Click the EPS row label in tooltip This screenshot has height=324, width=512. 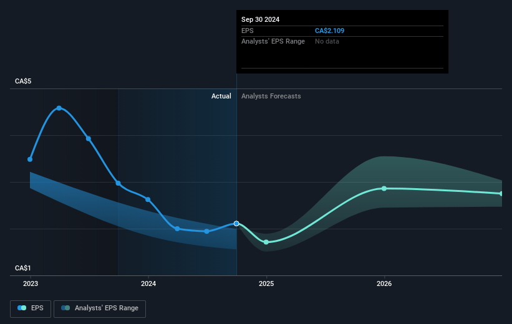click(x=247, y=31)
